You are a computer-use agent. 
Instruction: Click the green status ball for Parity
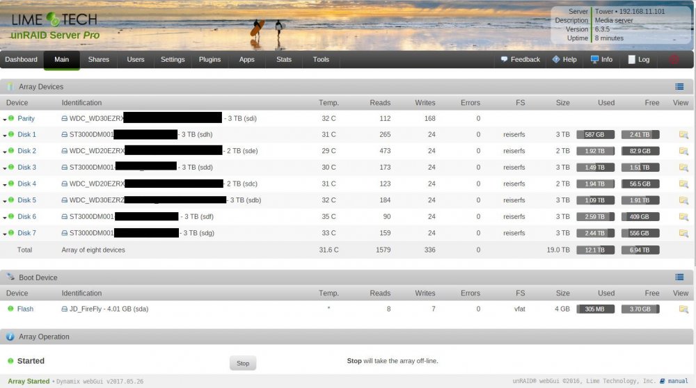point(11,118)
